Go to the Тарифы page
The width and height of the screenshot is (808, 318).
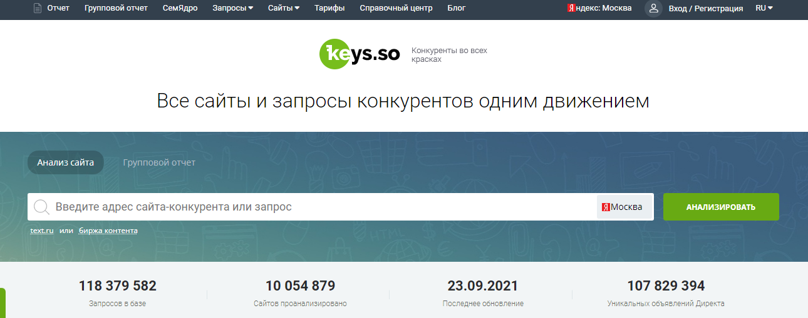[x=329, y=8]
